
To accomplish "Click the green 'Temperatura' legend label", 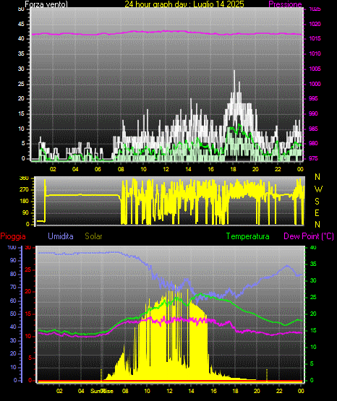I will pyautogui.click(x=248, y=236).
